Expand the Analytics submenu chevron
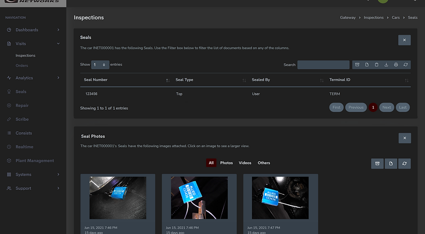The height and width of the screenshot is (234, 425). [x=58, y=78]
